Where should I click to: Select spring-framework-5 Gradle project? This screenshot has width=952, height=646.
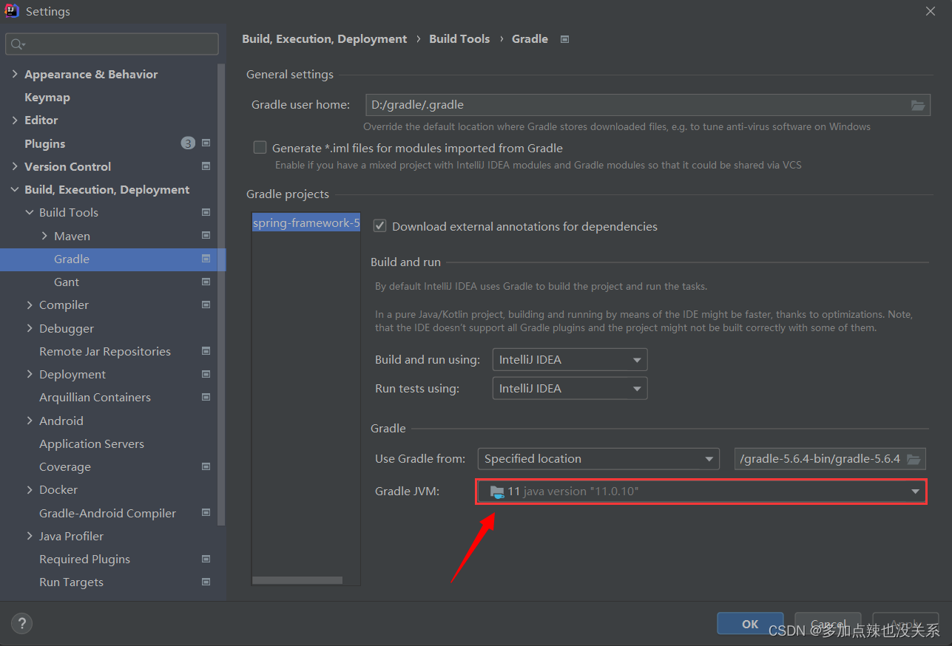pos(306,222)
